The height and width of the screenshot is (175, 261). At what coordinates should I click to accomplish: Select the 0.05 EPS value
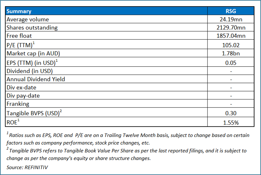(x=231, y=63)
